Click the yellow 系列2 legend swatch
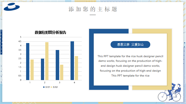 click(51, 87)
